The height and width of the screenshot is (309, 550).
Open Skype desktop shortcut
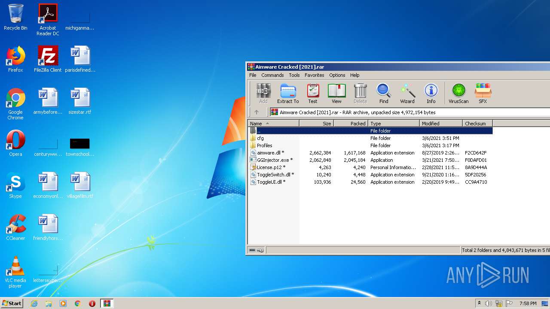pos(15,185)
